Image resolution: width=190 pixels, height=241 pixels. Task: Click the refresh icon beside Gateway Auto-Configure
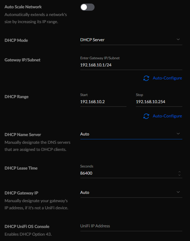pyautogui.click(x=146, y=78)
